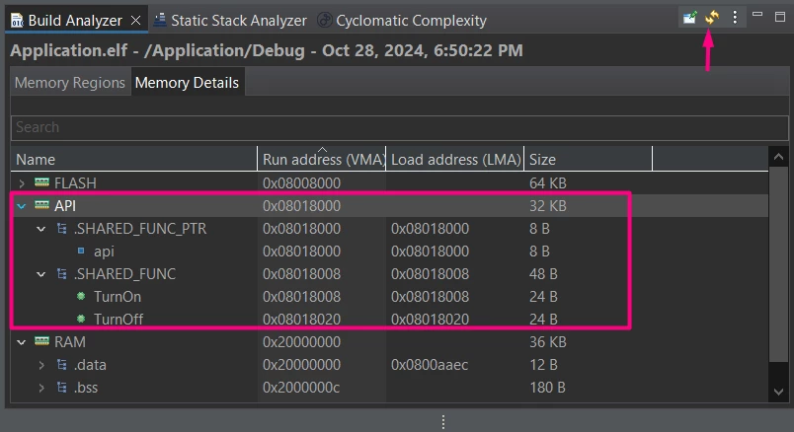Collapse the .SHARED_FUNC section
The height and width of the screenshot is (432, 794).
(x=41, y=274)
